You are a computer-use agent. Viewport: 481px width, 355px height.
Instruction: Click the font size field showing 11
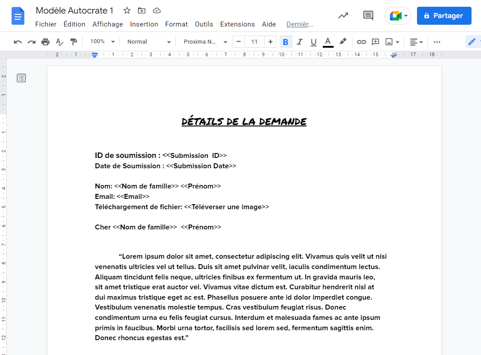[x=254, y=42]
